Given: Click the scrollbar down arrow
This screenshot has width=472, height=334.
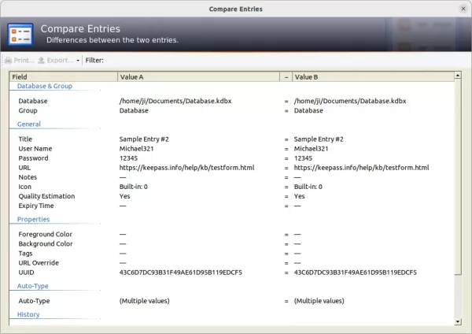Looking at the screenshot, I should (458, 321).
